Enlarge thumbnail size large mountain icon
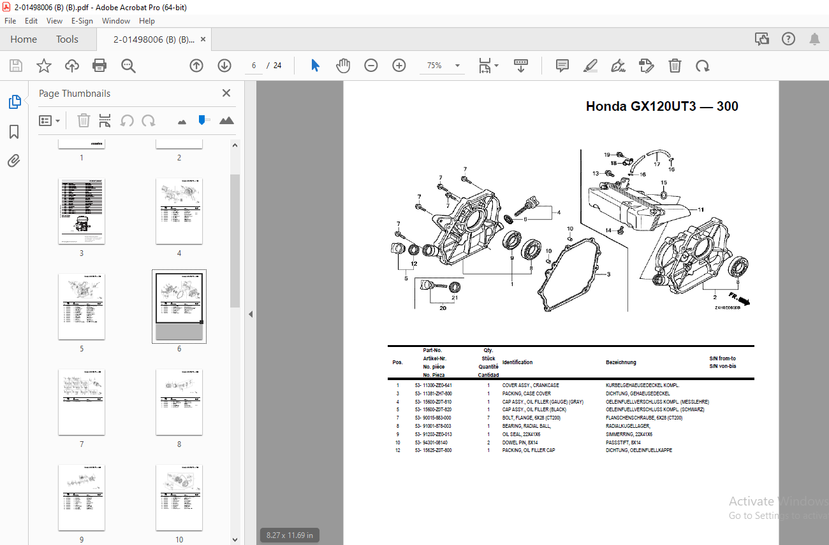This screenshot has height=545, width=829. pyautogui.click(x=226, y=120)
